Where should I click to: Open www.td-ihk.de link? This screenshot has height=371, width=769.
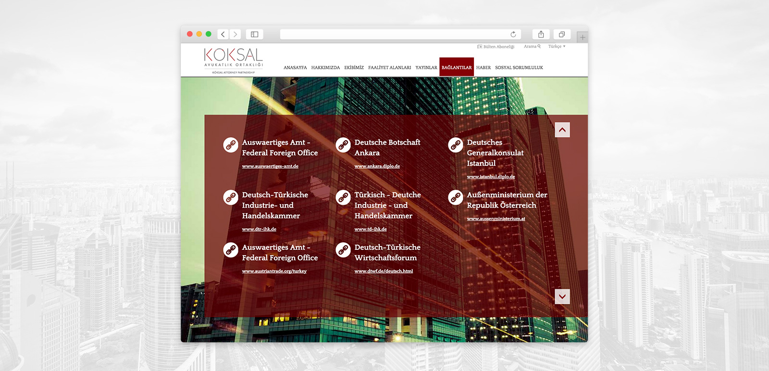[x=371, y=229]
